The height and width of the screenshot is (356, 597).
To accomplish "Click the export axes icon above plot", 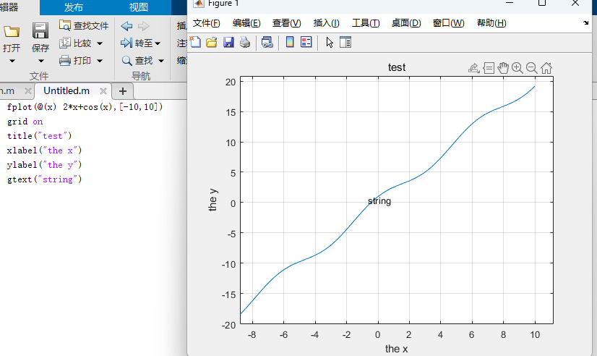I will (x=473, y=68).
